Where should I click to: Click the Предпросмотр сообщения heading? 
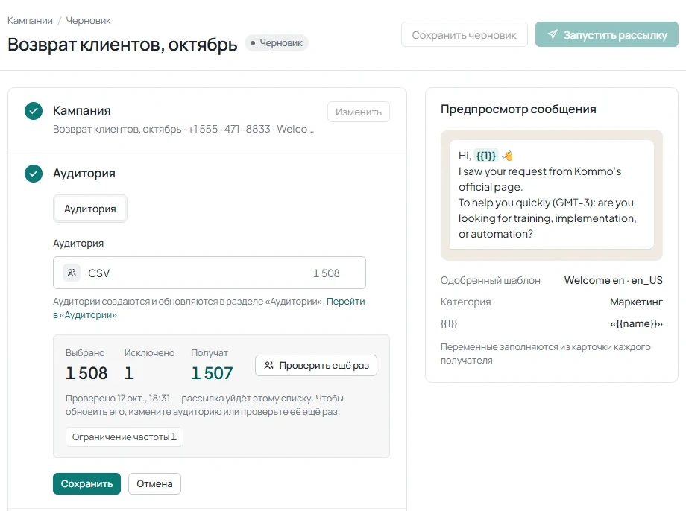pyautogui.click(x=518, y=109)
